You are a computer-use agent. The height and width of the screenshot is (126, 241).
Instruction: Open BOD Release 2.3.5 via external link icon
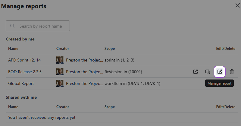coord(196,72)
